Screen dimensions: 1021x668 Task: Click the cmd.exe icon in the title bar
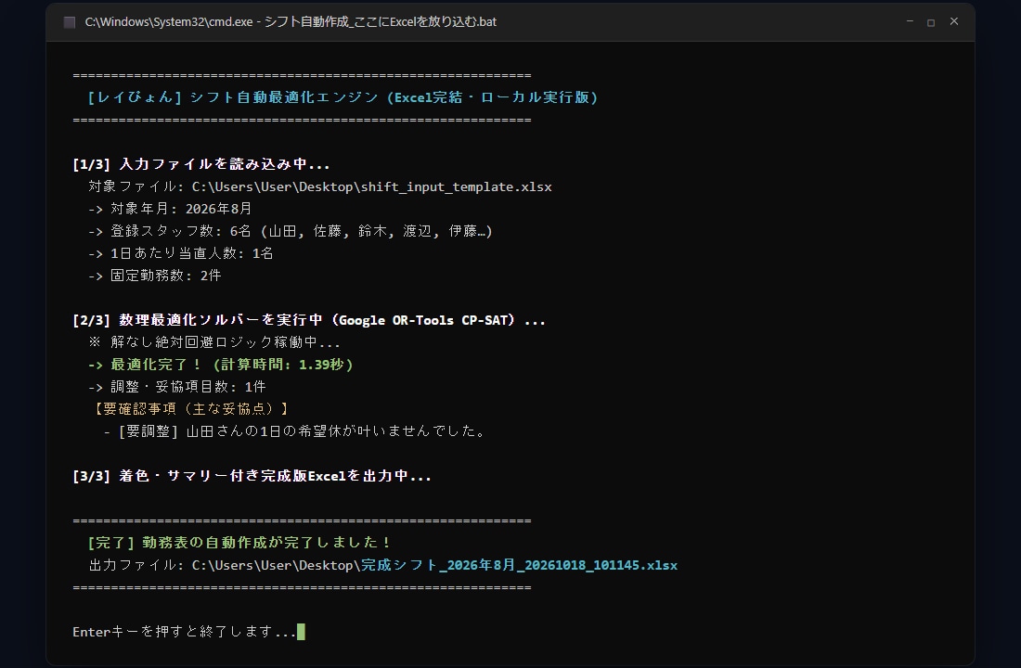point(70,22)
